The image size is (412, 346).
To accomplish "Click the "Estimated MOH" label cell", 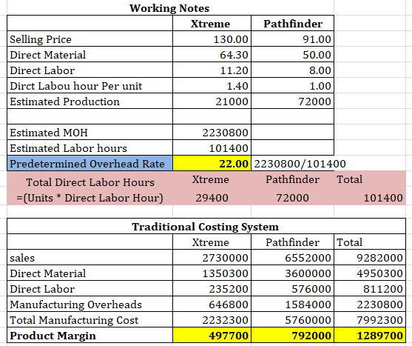I will pyautogui.click(x=90, y=133).
